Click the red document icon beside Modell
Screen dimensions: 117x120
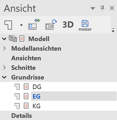pos(22,39)
